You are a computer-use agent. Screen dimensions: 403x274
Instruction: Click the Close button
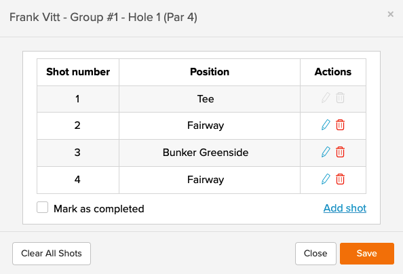(315, 254)
